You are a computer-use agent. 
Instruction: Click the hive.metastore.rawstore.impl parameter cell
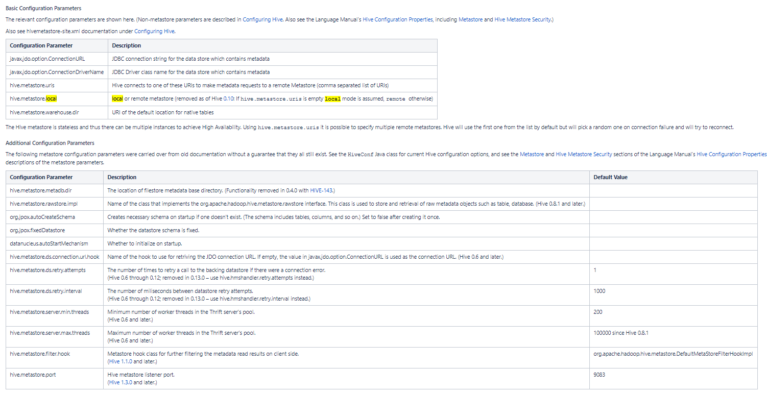click(55, 204)
